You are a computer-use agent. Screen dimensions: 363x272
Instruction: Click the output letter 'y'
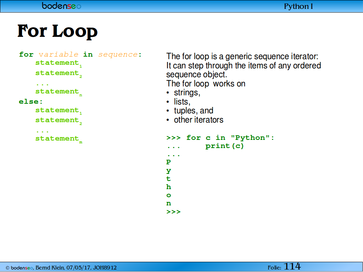pyautogui.click(x=168, y=171)
